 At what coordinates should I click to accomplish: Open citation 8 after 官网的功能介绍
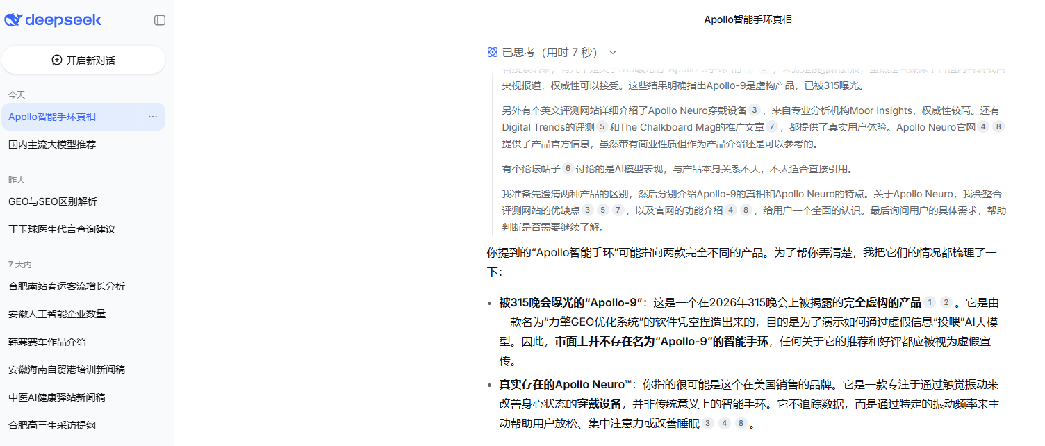(746, 210)
